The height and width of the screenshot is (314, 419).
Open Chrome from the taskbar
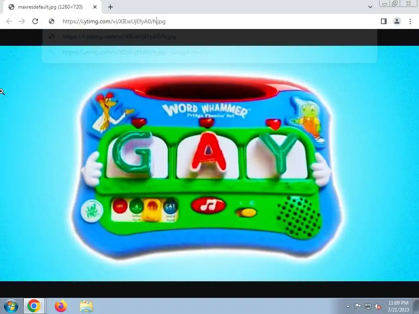(x=34, y=306)
